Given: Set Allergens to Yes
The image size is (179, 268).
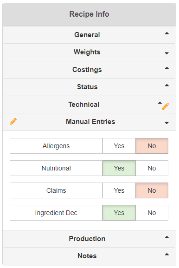Looking at the screenshot, I should point(119,146).
